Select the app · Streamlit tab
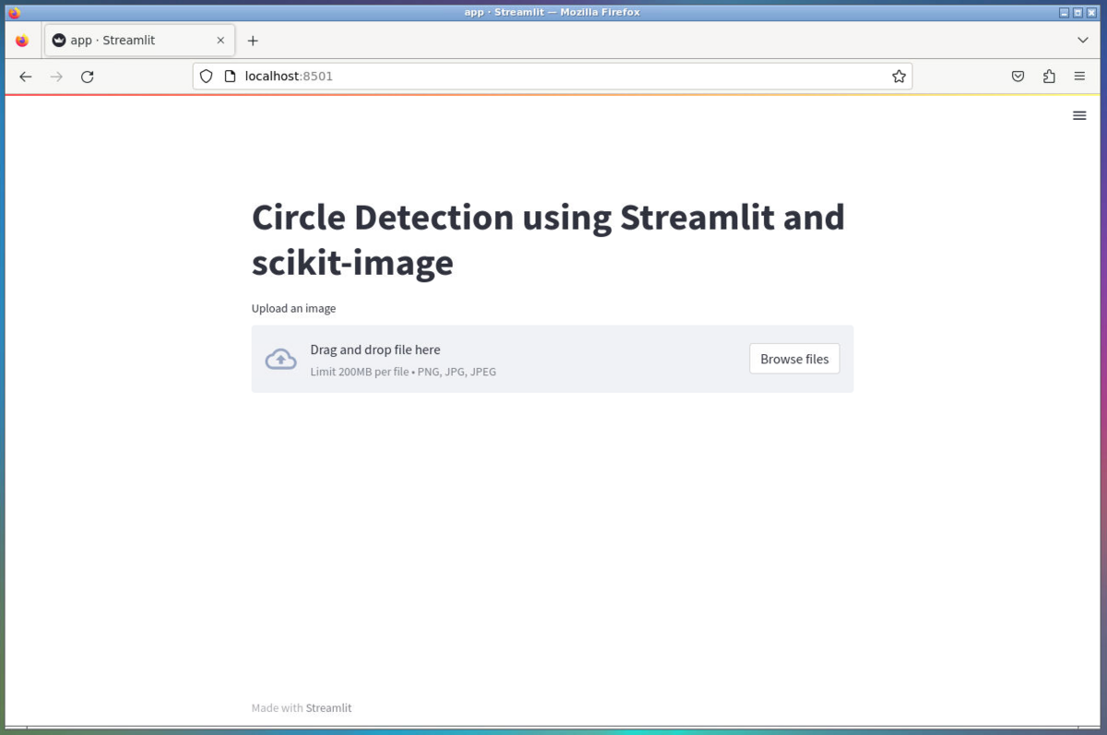This screenshot has height=735, width=1107. [x=138, y=41]
